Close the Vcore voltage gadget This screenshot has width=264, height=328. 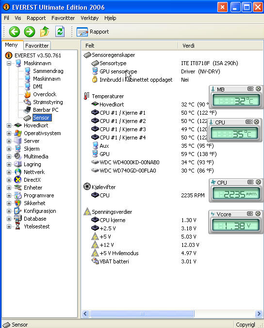[x=258, y=214]
